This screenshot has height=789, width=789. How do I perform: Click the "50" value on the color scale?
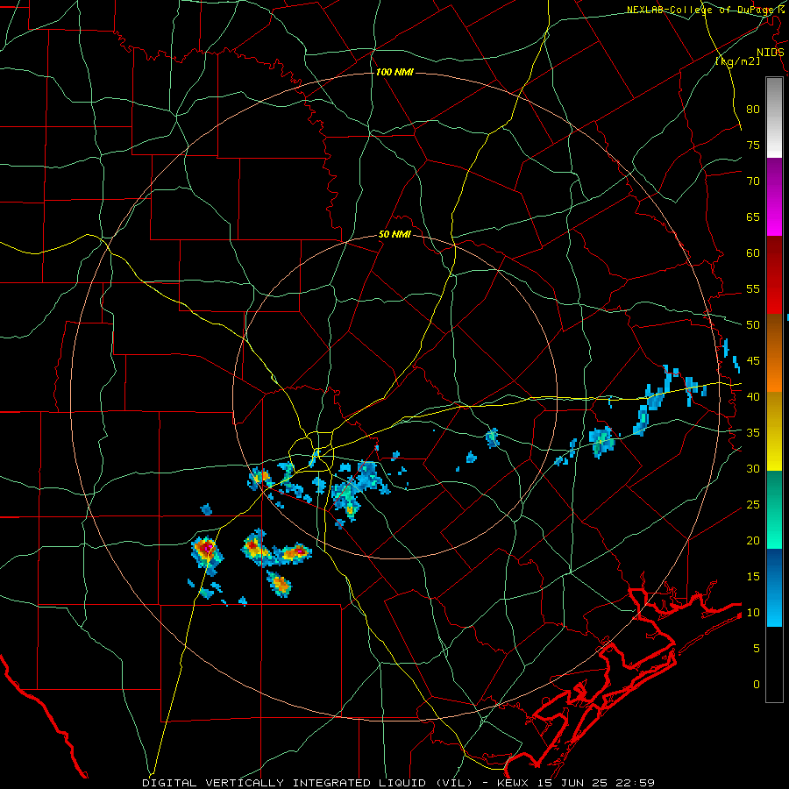(753, 325)
